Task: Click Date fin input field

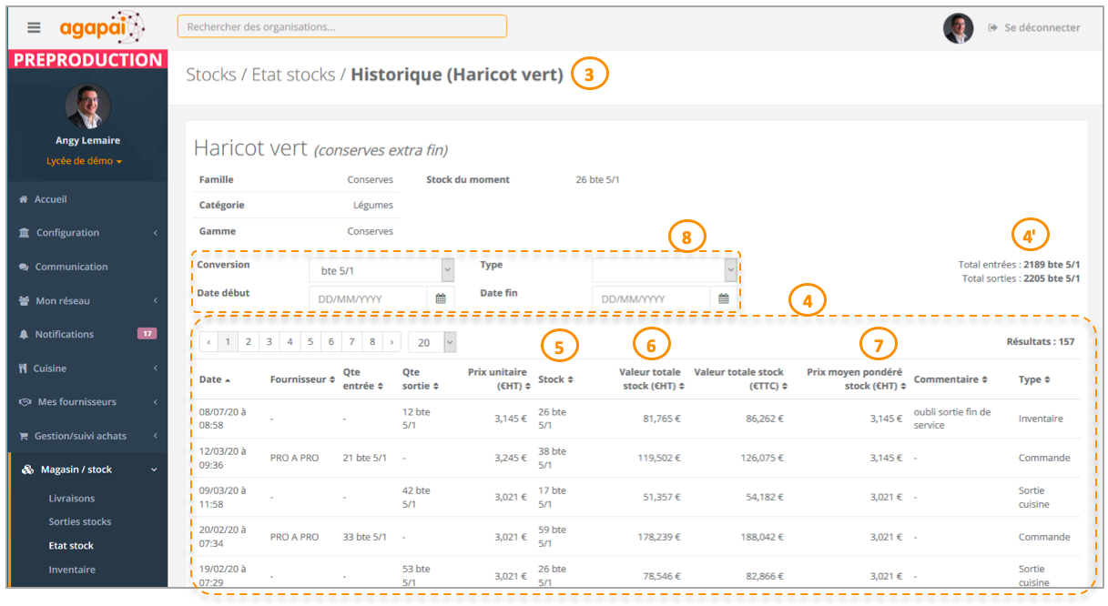Action: 651,298
